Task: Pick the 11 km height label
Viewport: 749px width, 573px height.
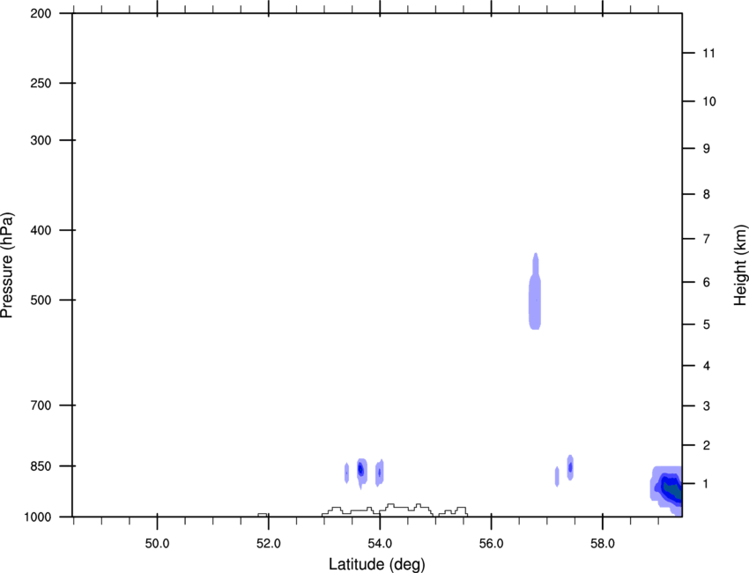Action: click(x=708, y=53)
